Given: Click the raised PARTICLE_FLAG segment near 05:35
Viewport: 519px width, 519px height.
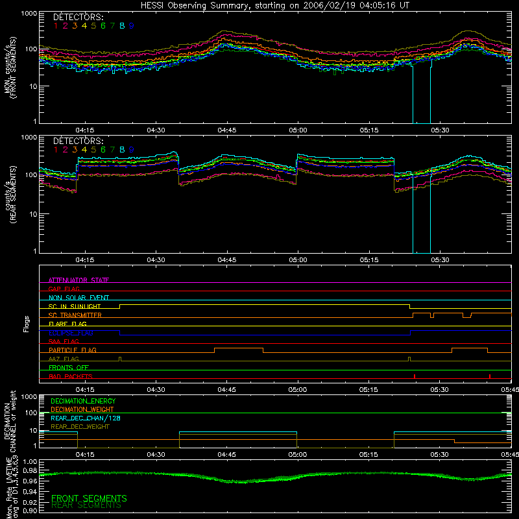Looking at the screenshot, I should tap(470, 348).
